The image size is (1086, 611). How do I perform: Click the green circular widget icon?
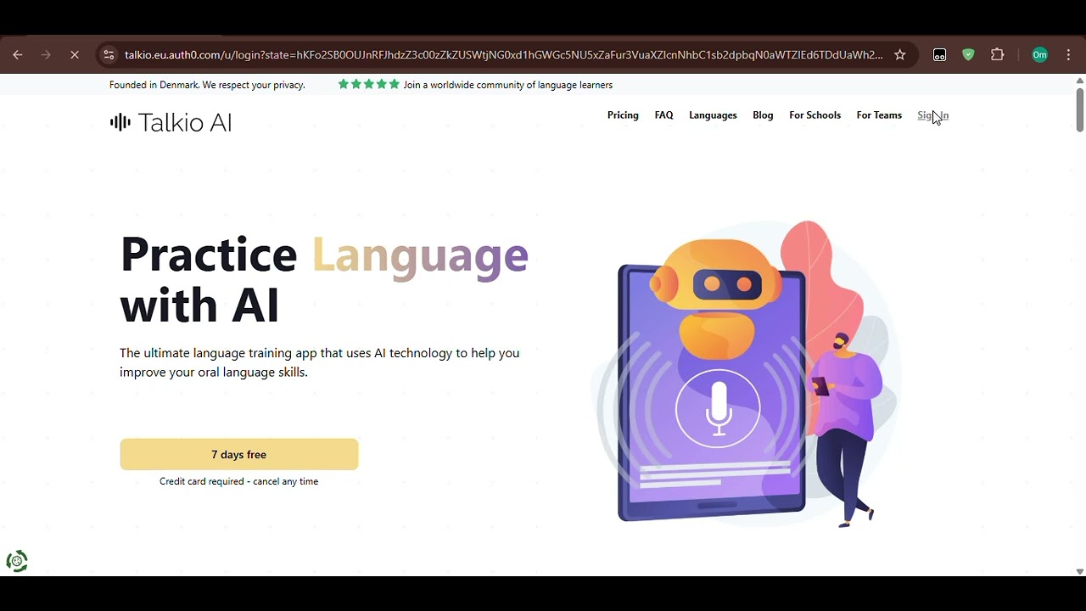click(17, 561)
